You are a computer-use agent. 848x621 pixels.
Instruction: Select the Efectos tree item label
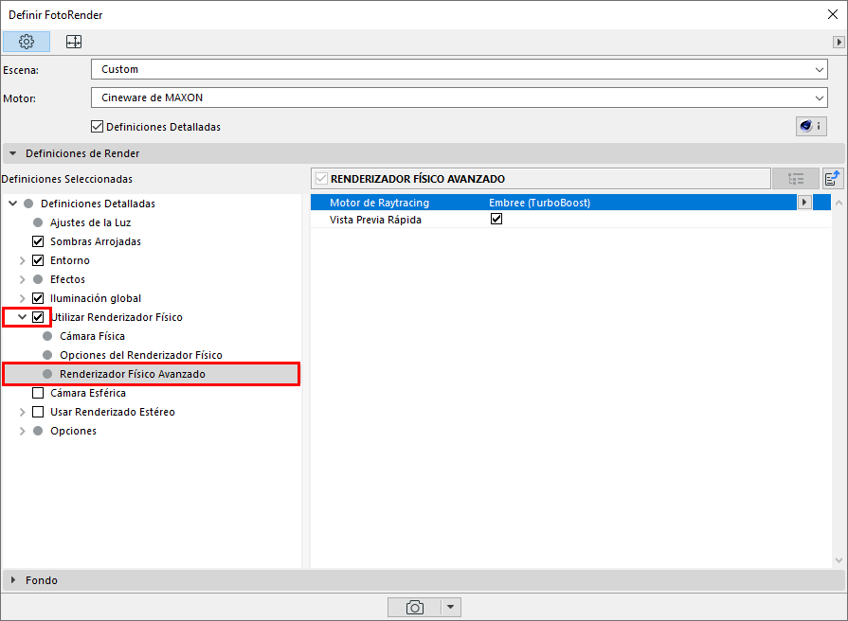(67, 279)
